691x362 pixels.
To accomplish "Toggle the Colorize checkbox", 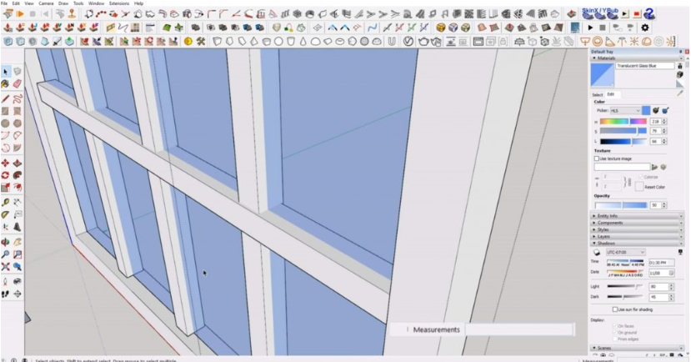I will (641, 176).
